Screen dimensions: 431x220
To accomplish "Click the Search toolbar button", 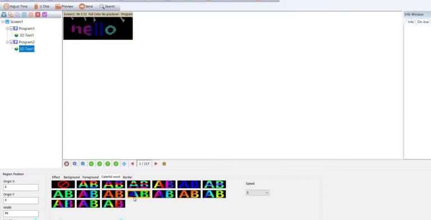I will coord(107,6).
